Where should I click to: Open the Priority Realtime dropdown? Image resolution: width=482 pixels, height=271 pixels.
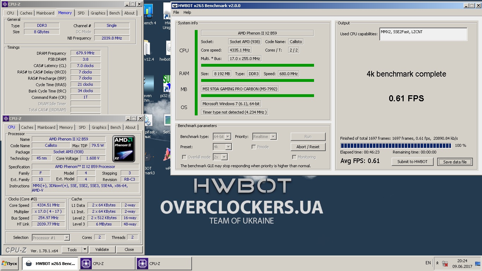point(273,137)
